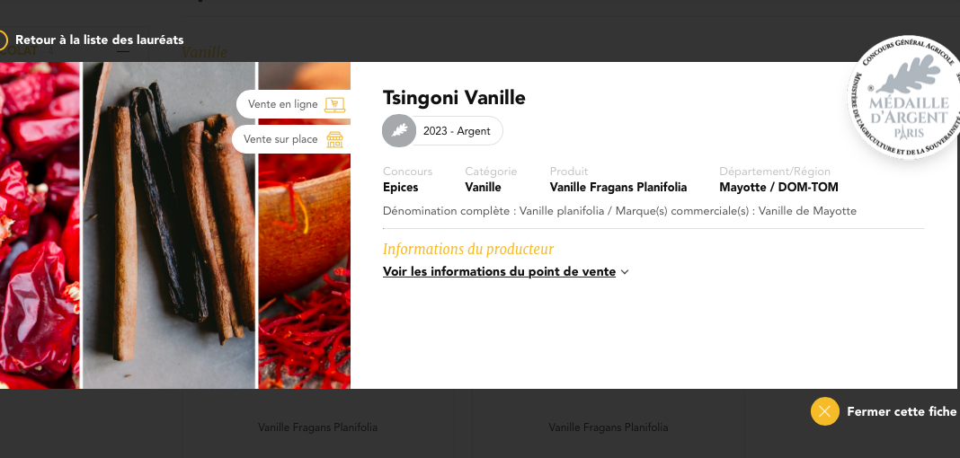The width and height of the screenshot is (960, 458).
Task: Click the Informations du producteur heading
Action: pos(467,249)
